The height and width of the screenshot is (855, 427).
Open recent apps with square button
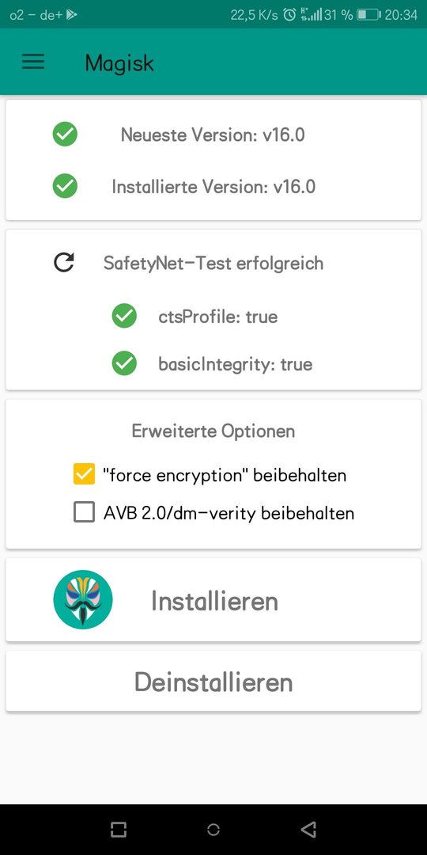119,830
